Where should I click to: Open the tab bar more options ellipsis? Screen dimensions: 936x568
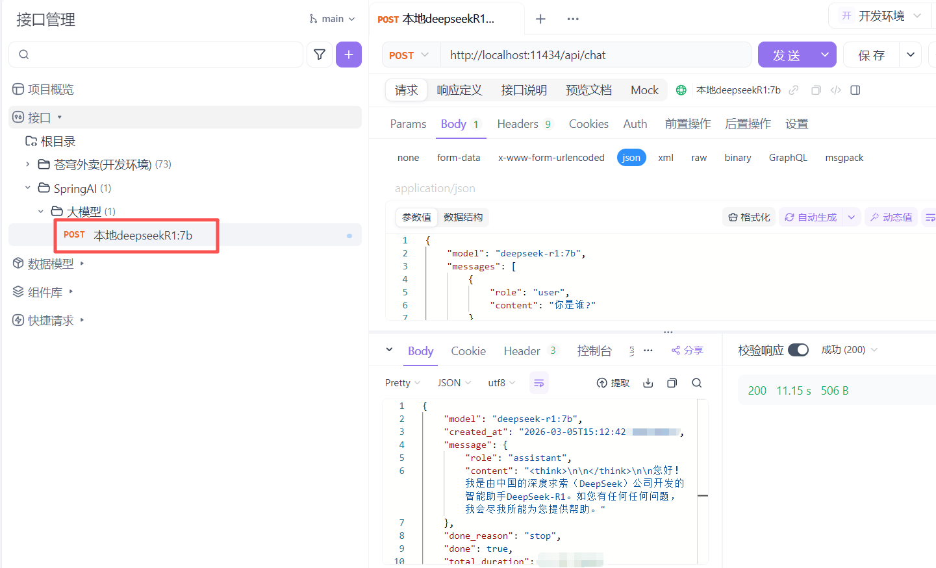pos(573,19)
